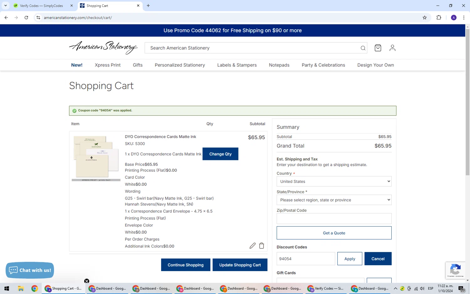
Task: Reload the page
Action: pos(26,18)
